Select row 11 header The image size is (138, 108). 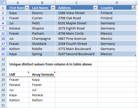tap(3, 34)
